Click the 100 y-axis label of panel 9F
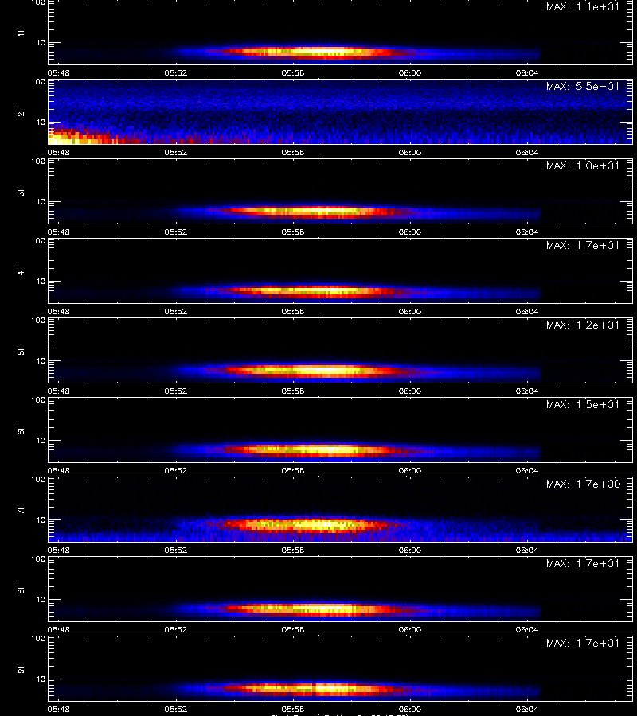Image resolution: width=637 pixels, height=716 pixels. coord(38,639)
